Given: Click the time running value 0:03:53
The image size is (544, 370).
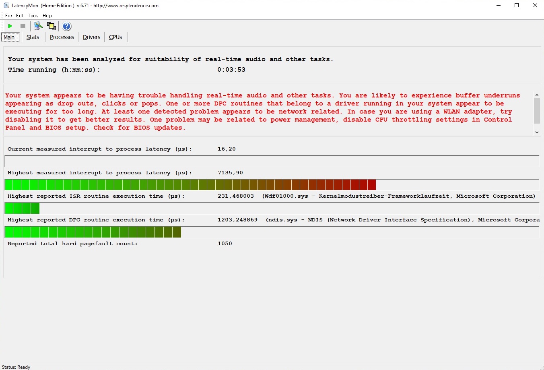Looking at the screenshot, I should pyautogui.click(x=231, y=70).
